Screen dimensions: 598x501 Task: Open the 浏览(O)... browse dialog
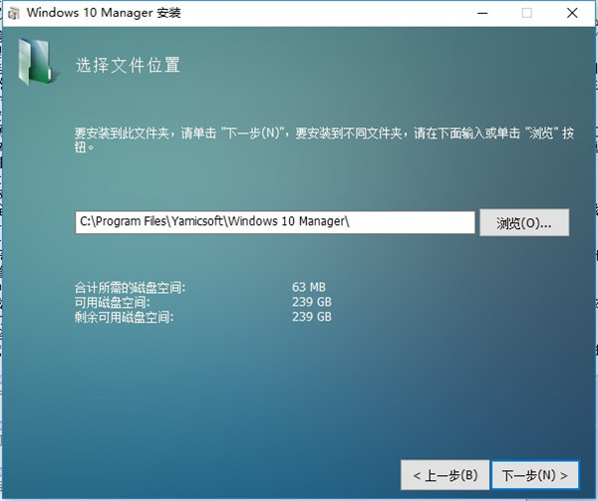coord(524,222)
